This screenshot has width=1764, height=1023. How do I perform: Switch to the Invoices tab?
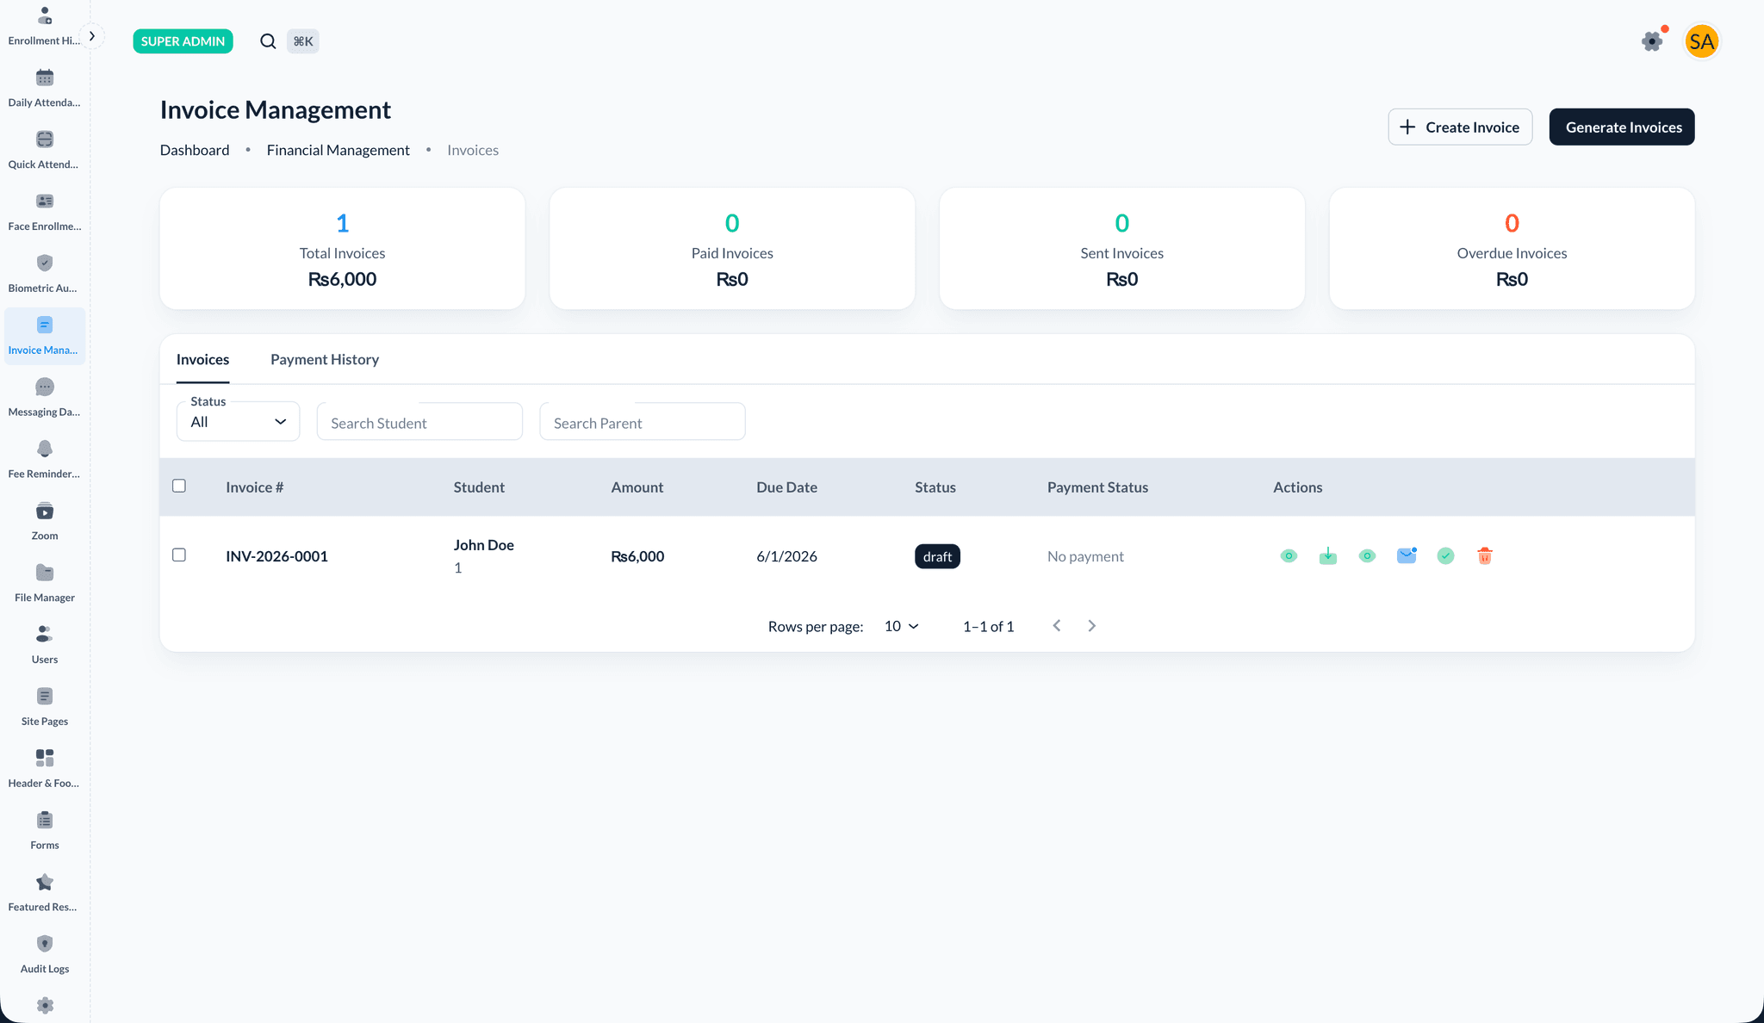point(202,359)
